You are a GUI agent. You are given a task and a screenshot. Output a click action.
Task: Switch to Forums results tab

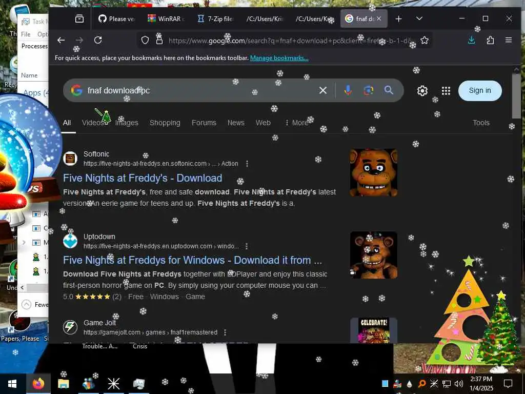click(x=204, y=123)
